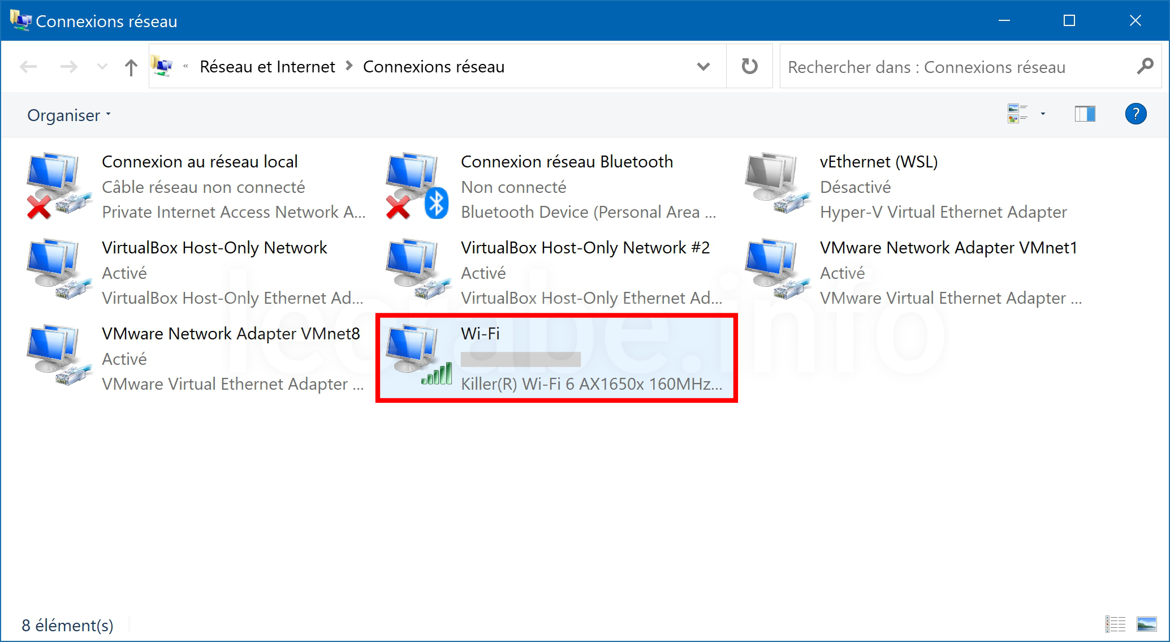The height and width of the screenshot is (642, 1170).
Task: Minimize the Connexions réseau window
Action: [x=1004, y=20]
